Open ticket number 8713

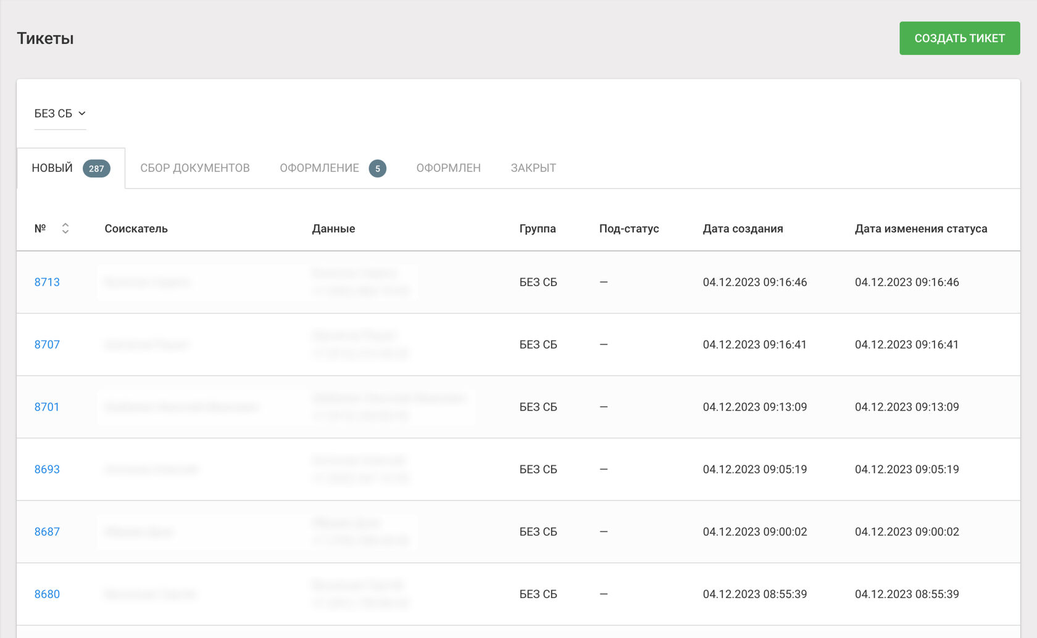[47, 282]
